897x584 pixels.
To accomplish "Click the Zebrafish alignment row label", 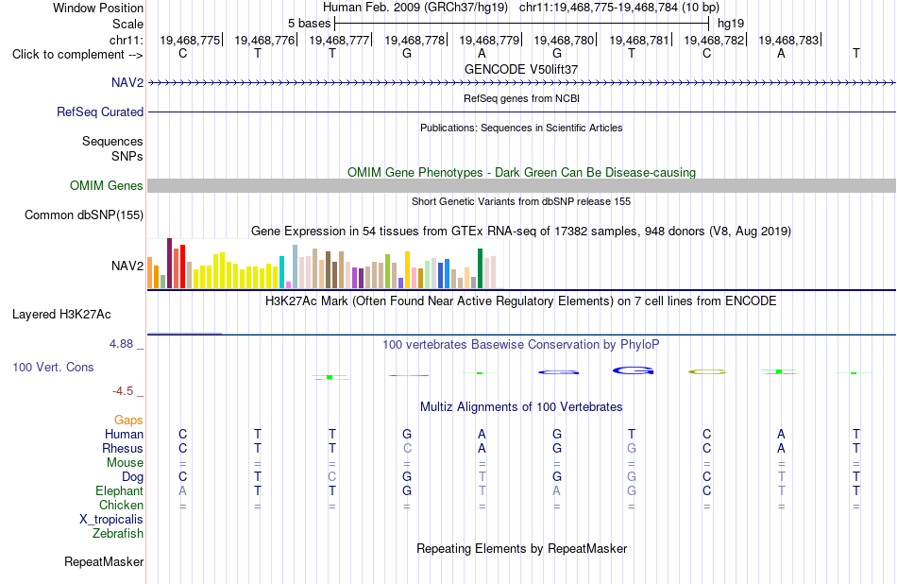I will [x=118, y=534].
